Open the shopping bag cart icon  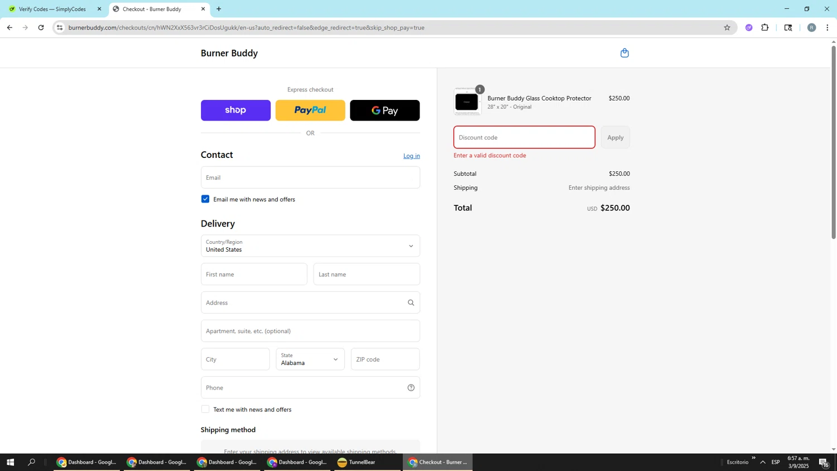(624, 53)
